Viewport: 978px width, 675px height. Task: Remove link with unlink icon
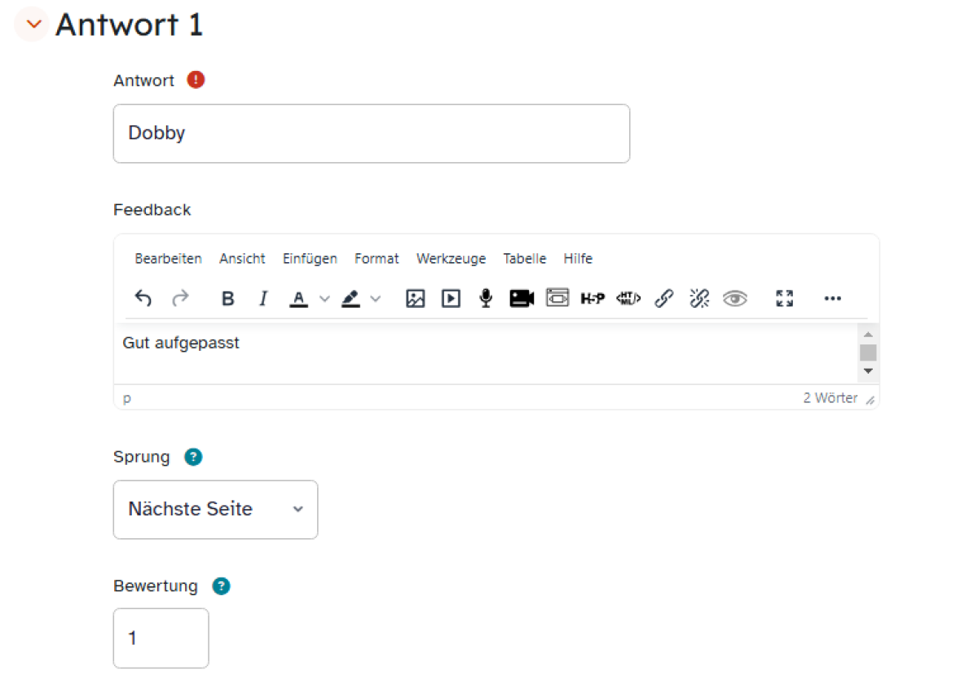(699, 299)
